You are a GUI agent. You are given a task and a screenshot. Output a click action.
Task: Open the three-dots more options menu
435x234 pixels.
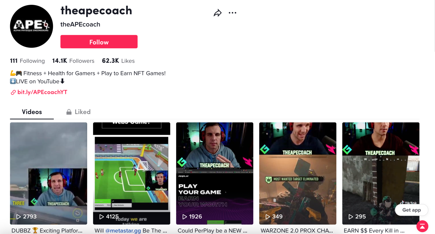point(232,13)
